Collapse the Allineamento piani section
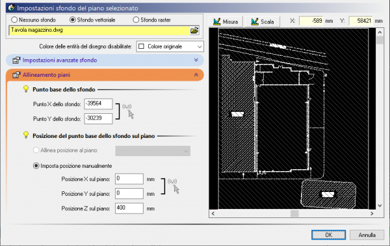Image resolution: width=390 pixels, height=246 pixels. (x=196, y=75)
